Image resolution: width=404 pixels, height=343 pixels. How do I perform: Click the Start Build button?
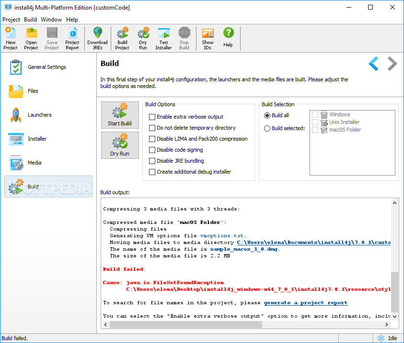(120, 115)
